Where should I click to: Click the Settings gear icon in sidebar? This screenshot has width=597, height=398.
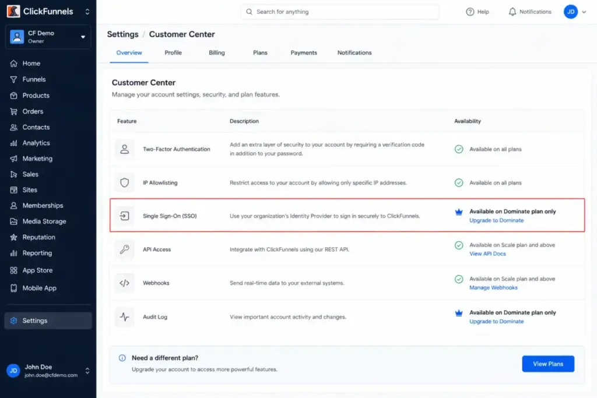click(14, 320)
